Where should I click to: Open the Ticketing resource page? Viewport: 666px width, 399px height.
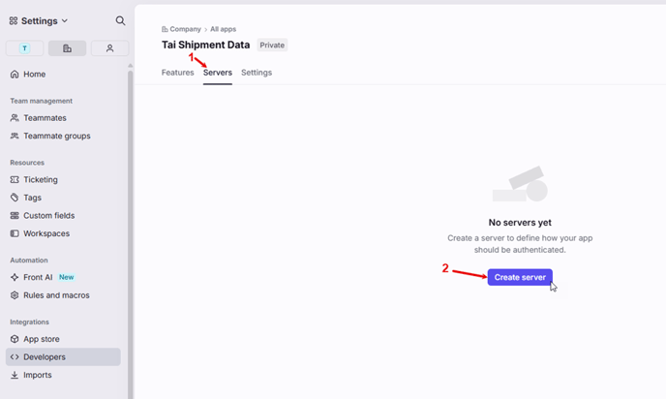pos(40,180)
